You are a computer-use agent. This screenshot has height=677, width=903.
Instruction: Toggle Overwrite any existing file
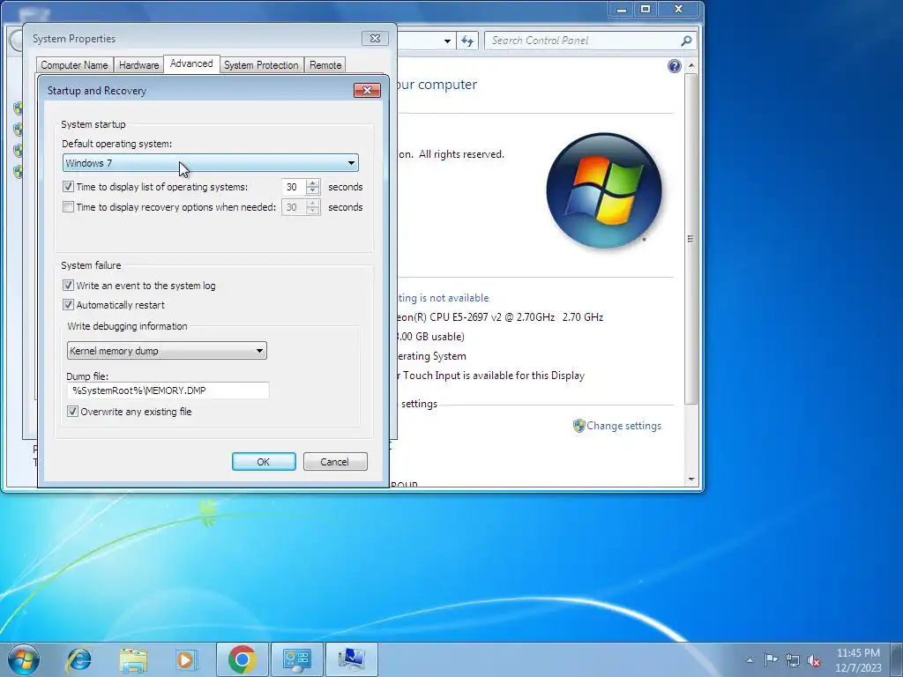tap(72, 411)
